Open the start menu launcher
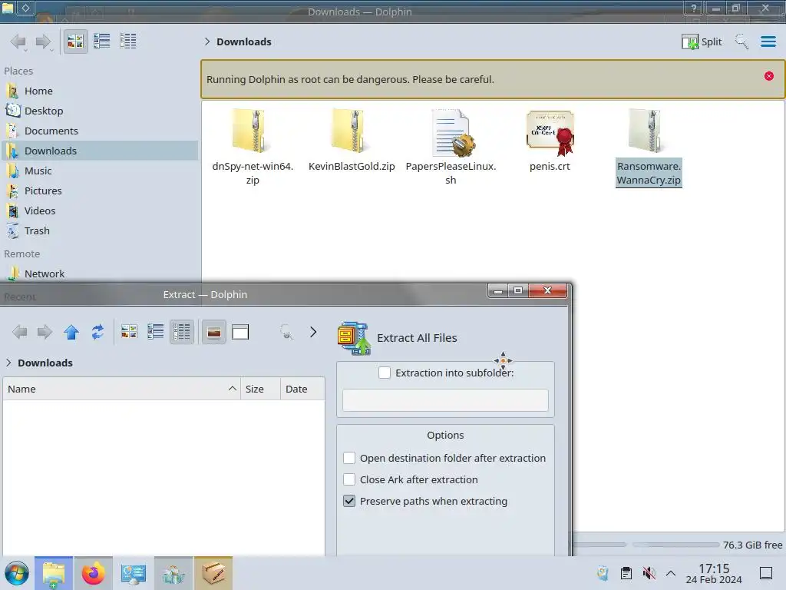Viewport: 786px width, 590px height. click(17, 573)
